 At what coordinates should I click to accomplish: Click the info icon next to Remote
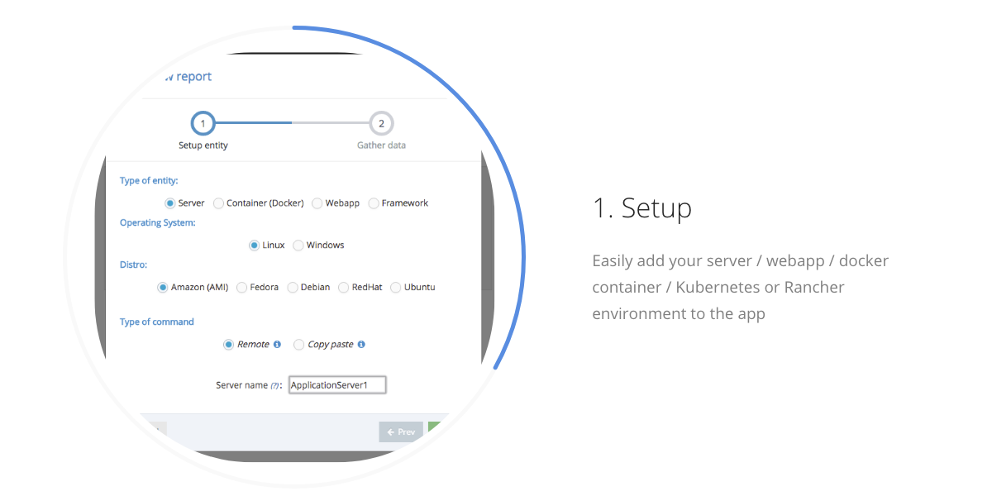point(276,344)
